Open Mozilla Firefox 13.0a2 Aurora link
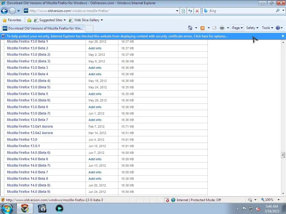Screen dimensions: 286x214 (x=30, y=133)
